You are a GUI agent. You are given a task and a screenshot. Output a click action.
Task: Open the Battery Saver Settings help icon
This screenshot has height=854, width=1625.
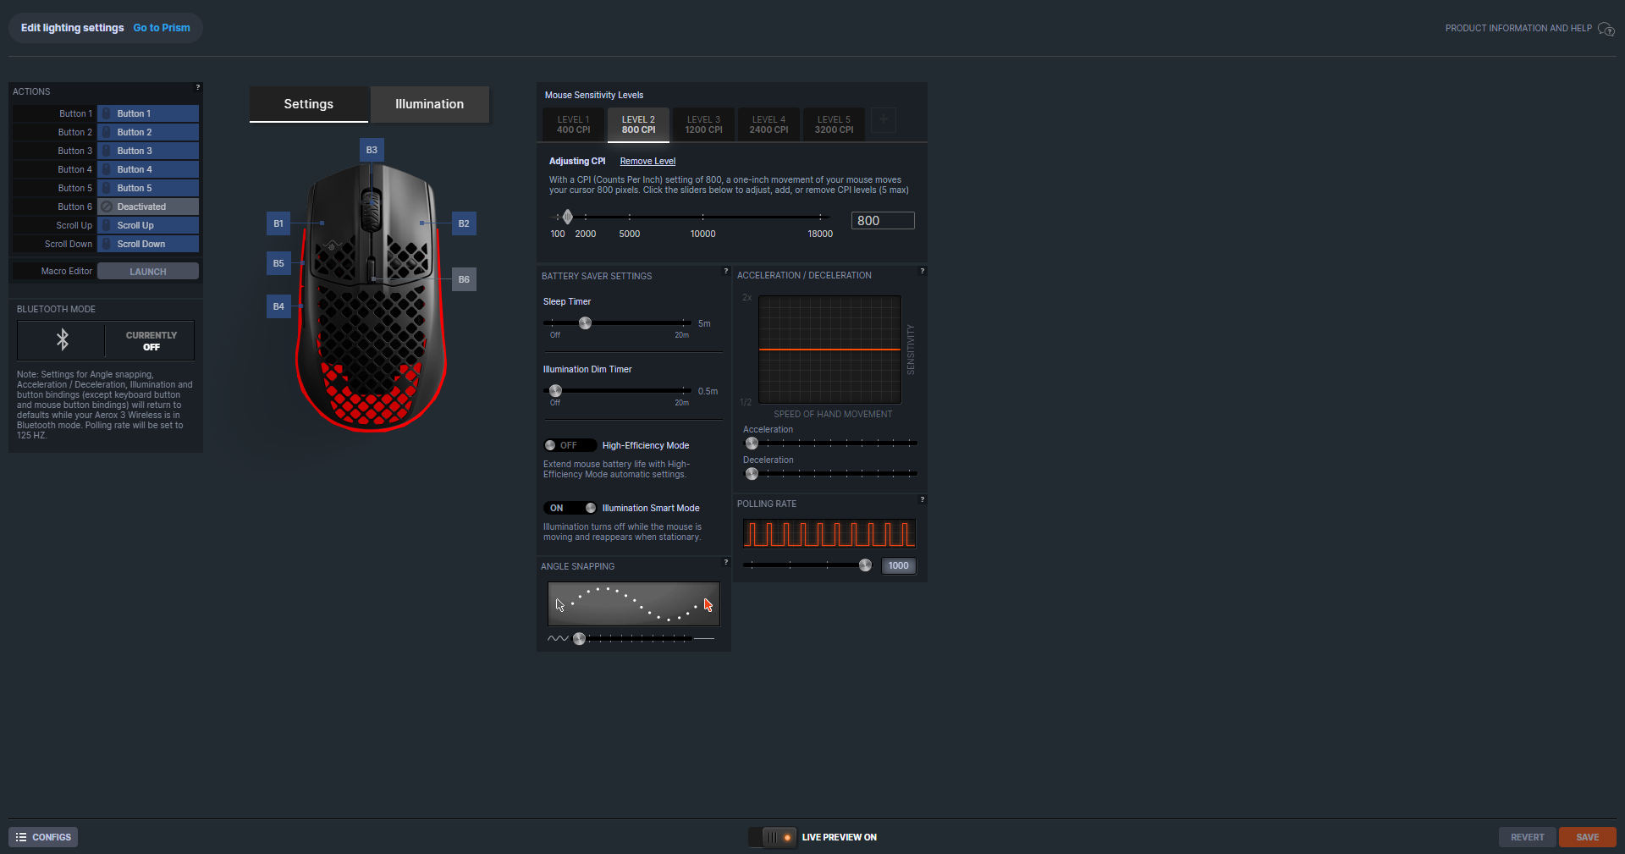click(x=725, y=271)
